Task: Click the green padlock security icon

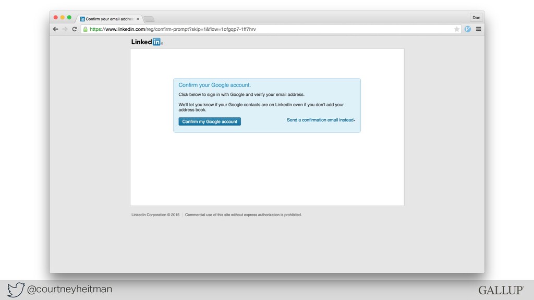Action: [85, 29]
